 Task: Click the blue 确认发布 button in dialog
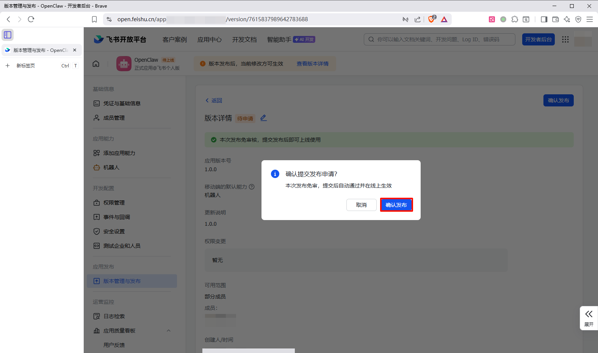pyautogui.click(x=396, y=205)
